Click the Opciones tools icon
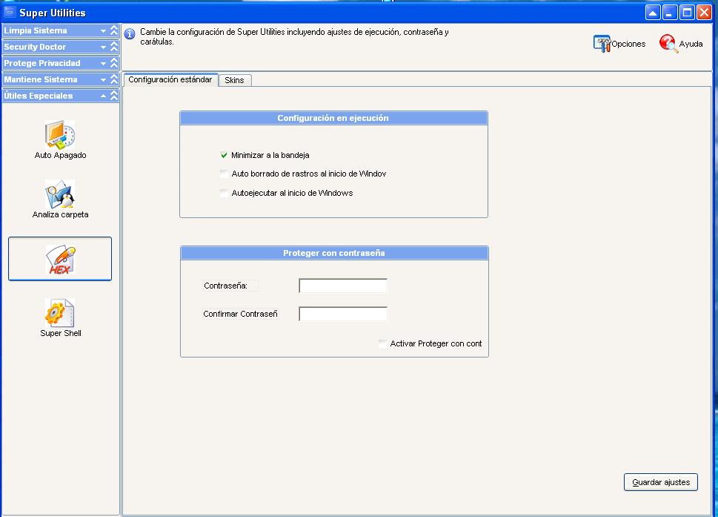This screenshot has height=517, width=718. pyautogui.click(x=602, y=44)
